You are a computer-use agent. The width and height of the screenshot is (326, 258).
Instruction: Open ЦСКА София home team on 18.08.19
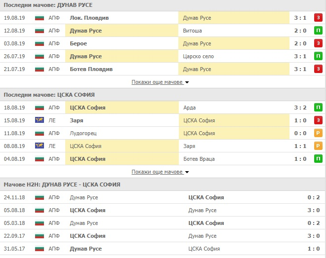click(x=87, y=108)
